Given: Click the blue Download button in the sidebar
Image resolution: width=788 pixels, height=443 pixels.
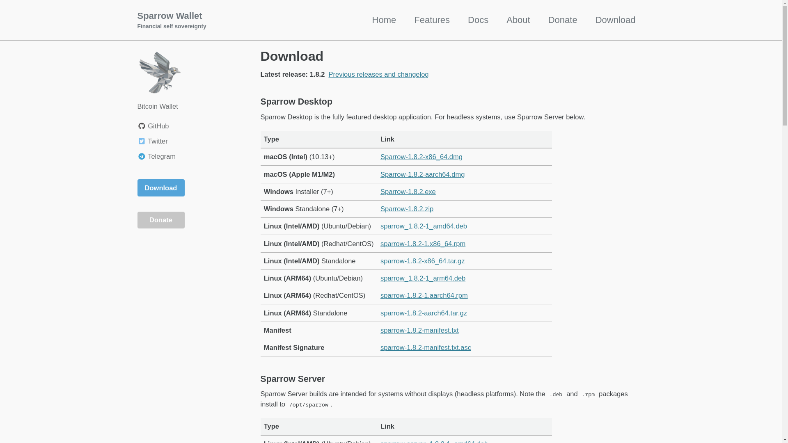Looking at the screenshot, I should [x=160, y=188].
